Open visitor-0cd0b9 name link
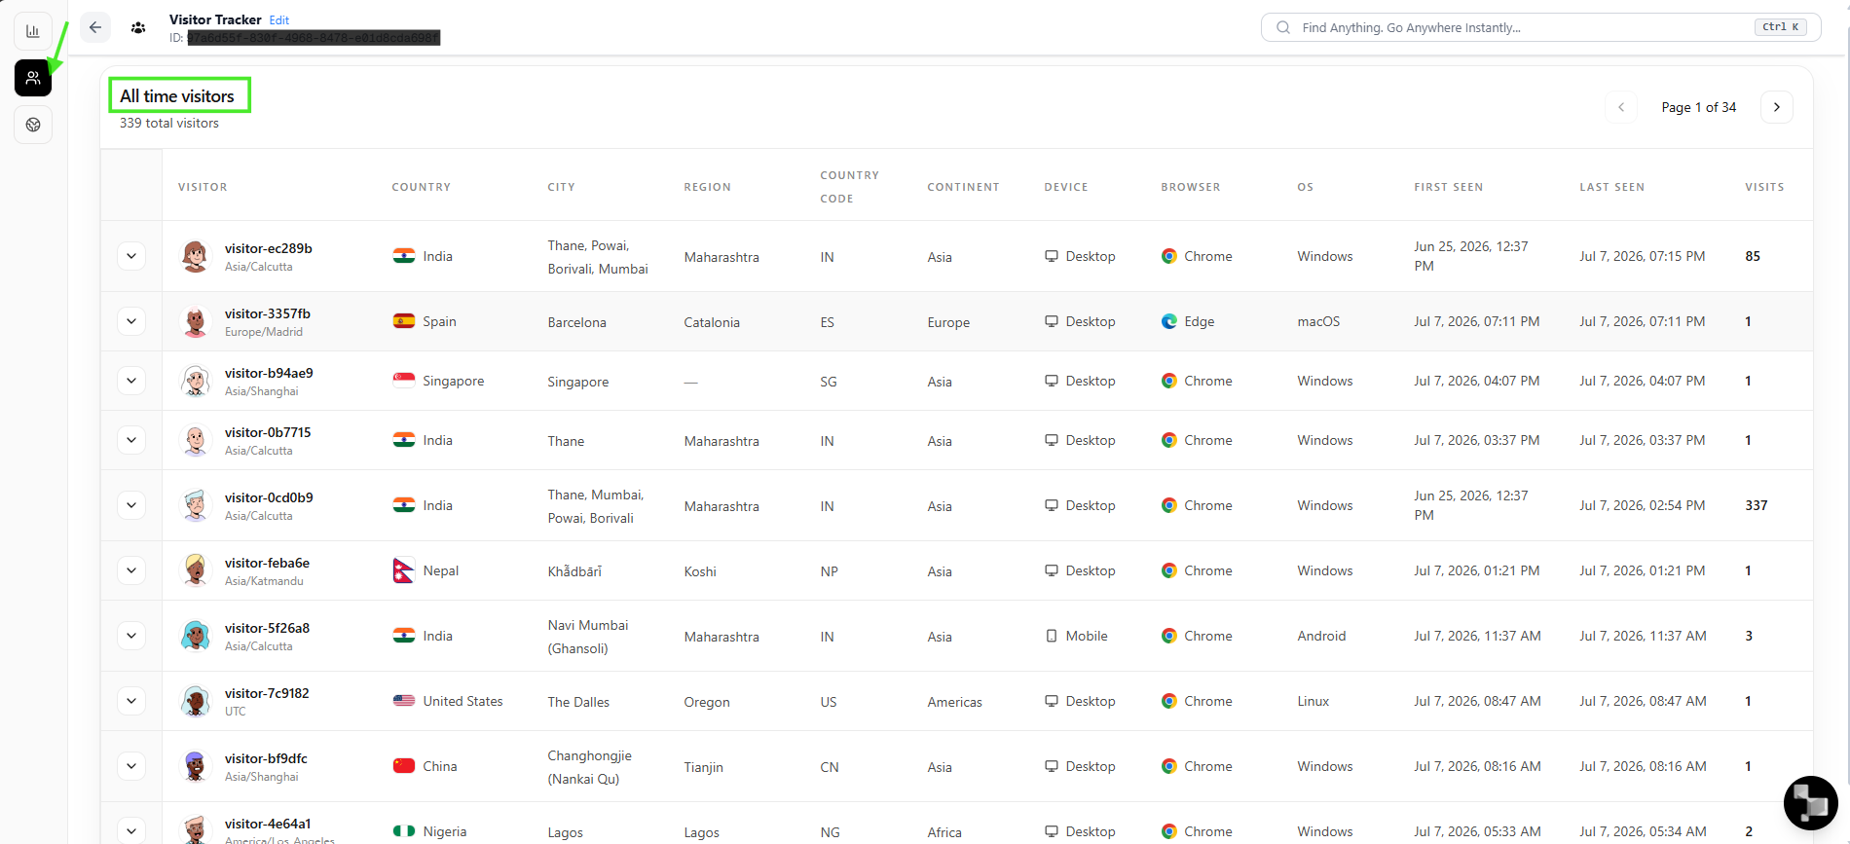 269,497
